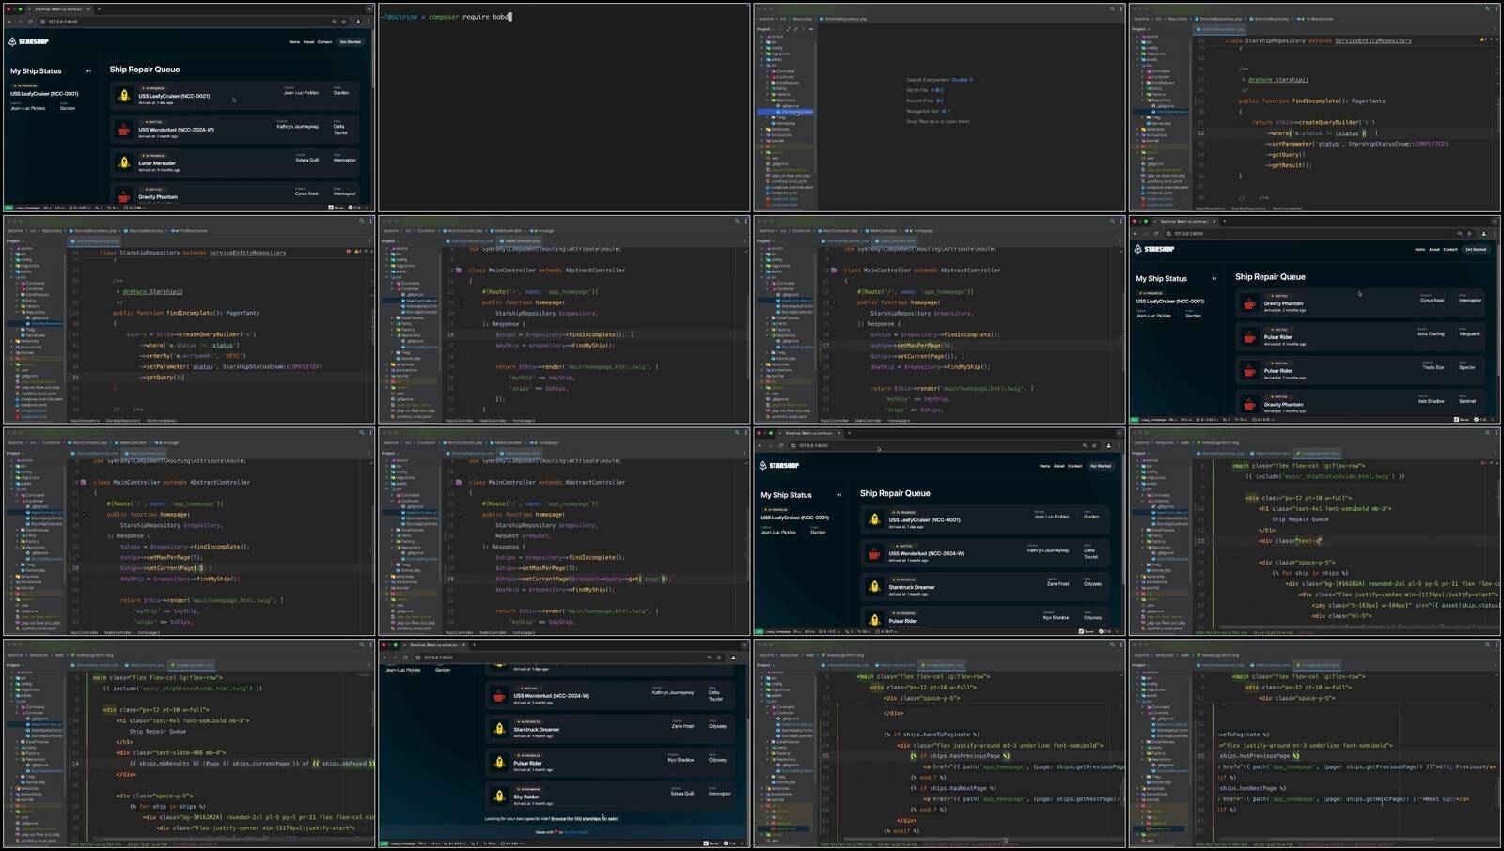
Task: Open the Twig frame showing ships.nbResults
Action: (188, 744)
